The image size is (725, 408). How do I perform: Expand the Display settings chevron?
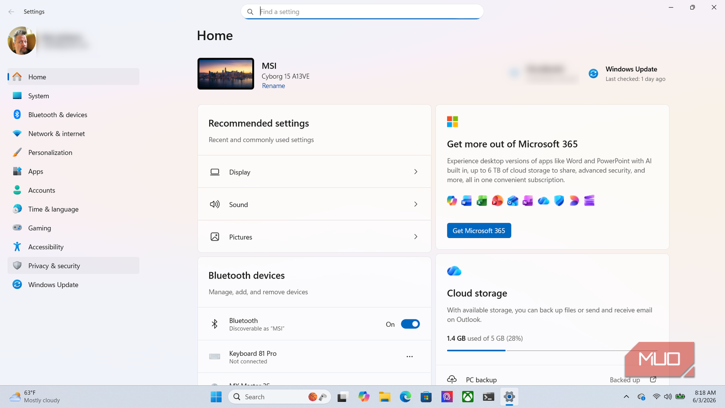click(x=416, y=172)
